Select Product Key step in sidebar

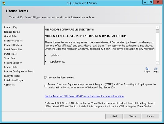[11, 27]
